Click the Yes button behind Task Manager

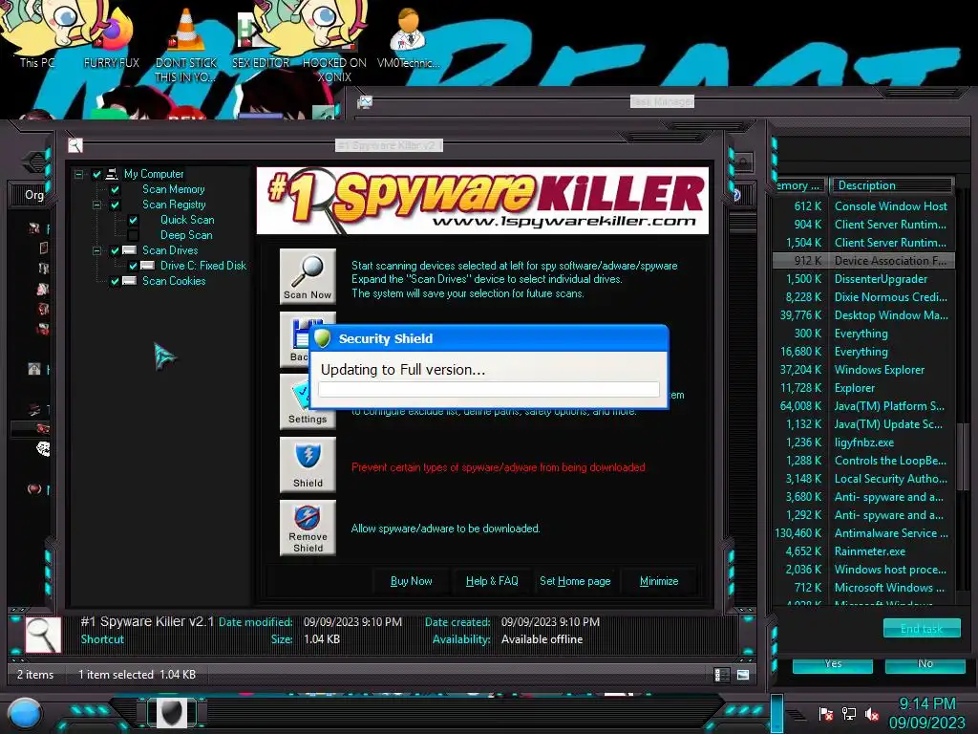point(833,665)
